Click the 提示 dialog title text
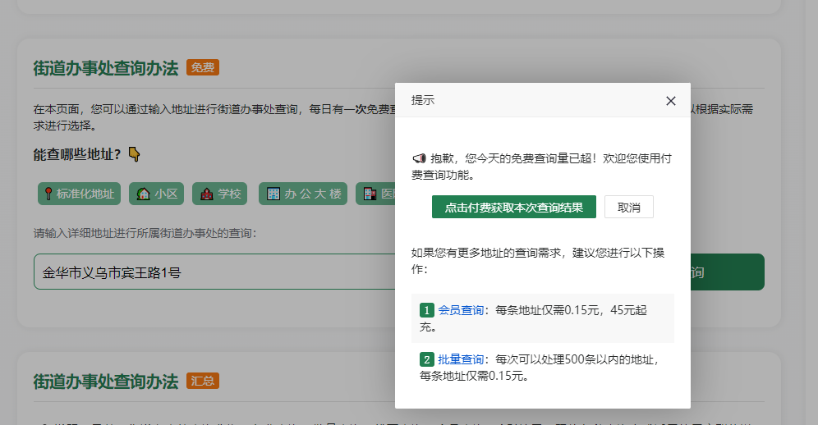The height and width of the screenshot is (425, 818). [423, 100]
